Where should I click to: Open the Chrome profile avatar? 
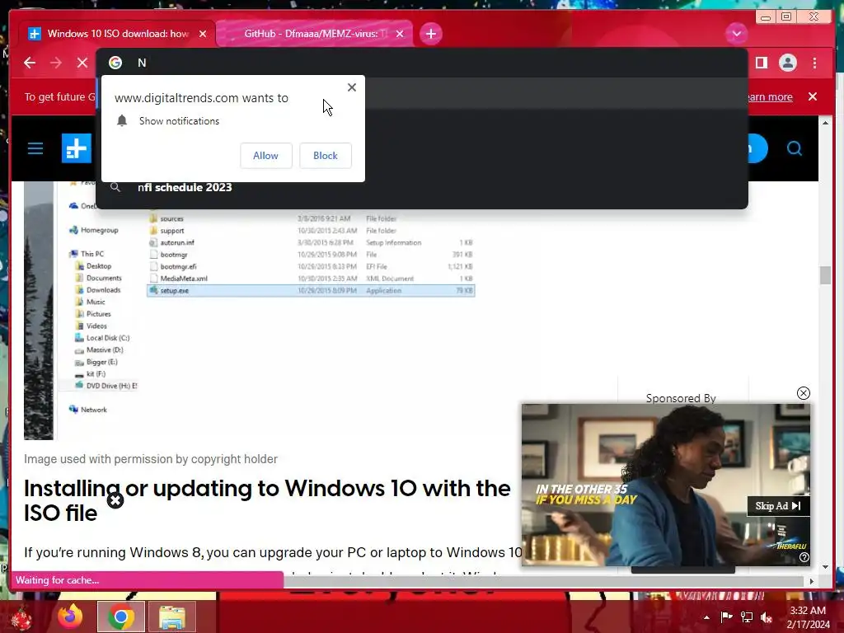pyautogui.click(x=787, y=63)
